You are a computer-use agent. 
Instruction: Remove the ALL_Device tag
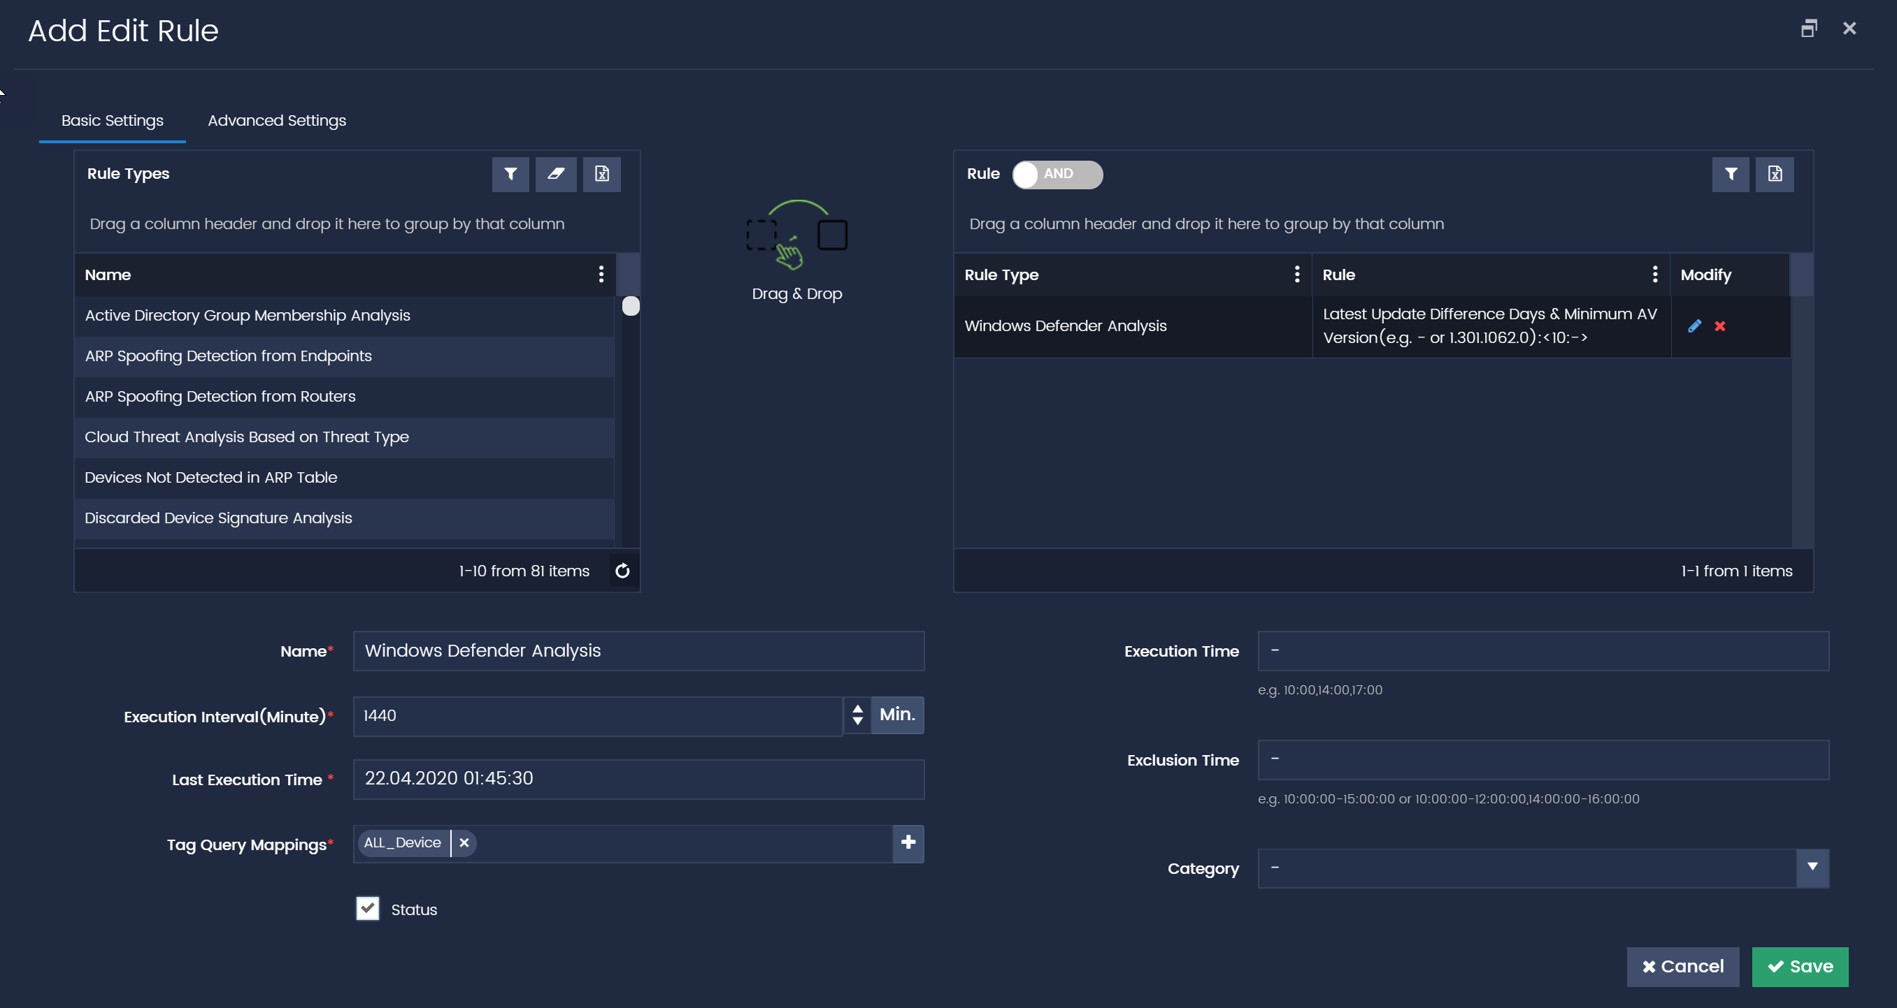click(x=464, y=843)
